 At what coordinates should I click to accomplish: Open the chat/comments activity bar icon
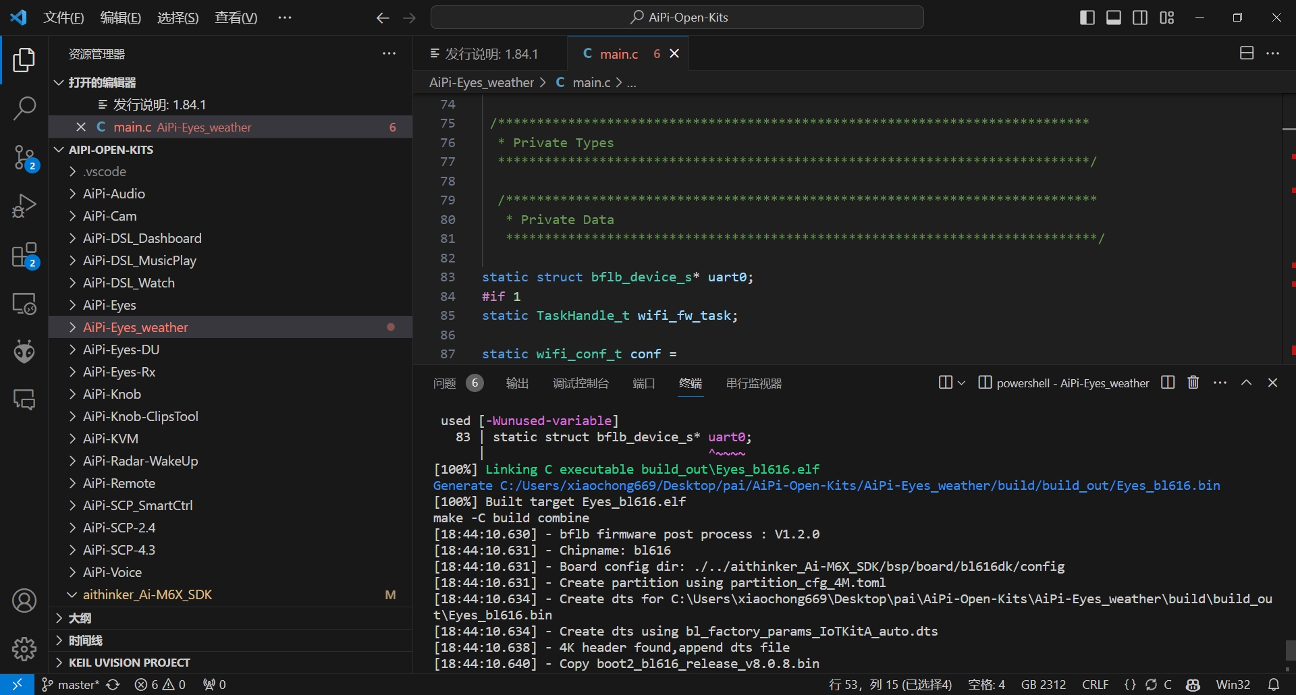24,400
